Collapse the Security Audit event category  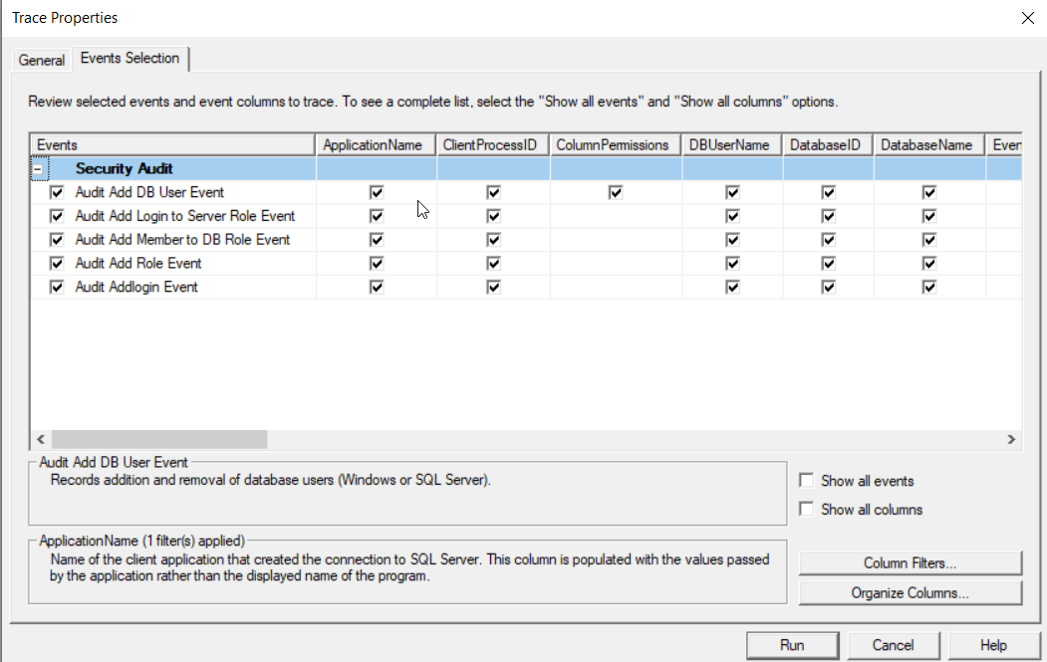click(38, 169)
